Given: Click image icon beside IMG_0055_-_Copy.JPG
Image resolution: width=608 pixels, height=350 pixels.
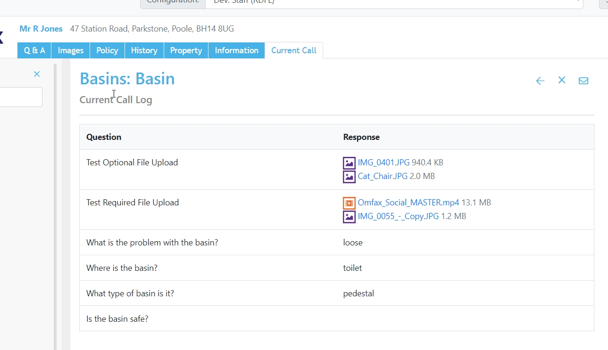Looking at the screenshot, I should click(x=349, y=217).
